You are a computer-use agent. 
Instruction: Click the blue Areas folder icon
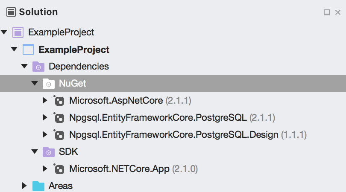click(x=38, y=186)
